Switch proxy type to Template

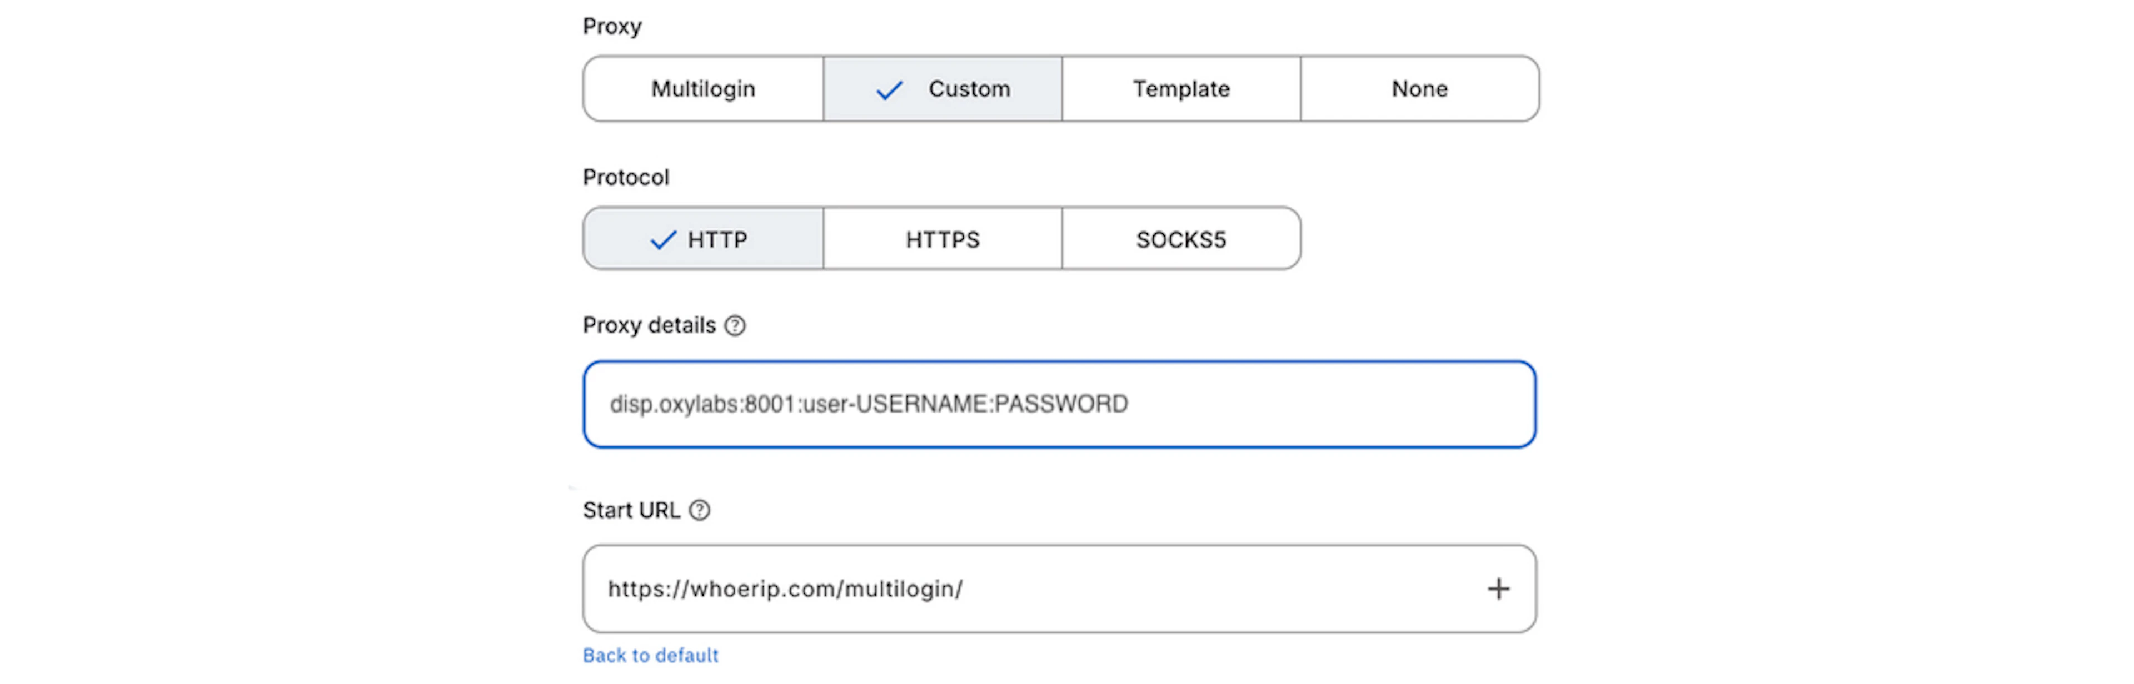[x=1181, y=89]
